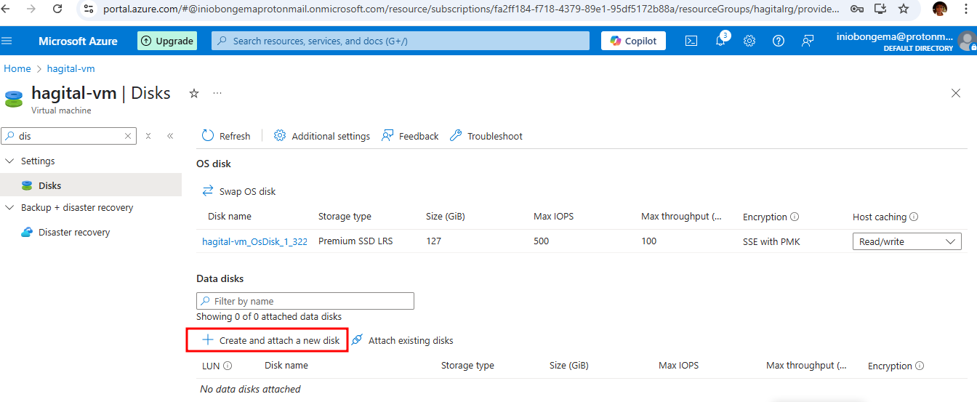The height and width of the screenshot is (402, 977).
Task: Click the Host caching info icon
Action: coord(914,217)
